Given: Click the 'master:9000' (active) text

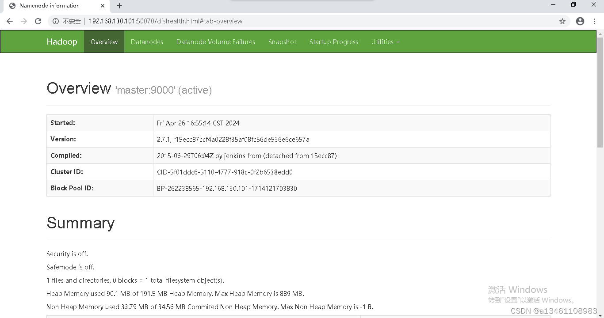Looking at the screenshot, I should (x=164, y=90).
